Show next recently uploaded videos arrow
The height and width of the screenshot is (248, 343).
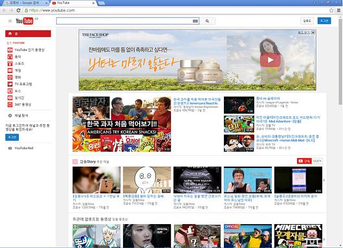click(x=324, y=239)
